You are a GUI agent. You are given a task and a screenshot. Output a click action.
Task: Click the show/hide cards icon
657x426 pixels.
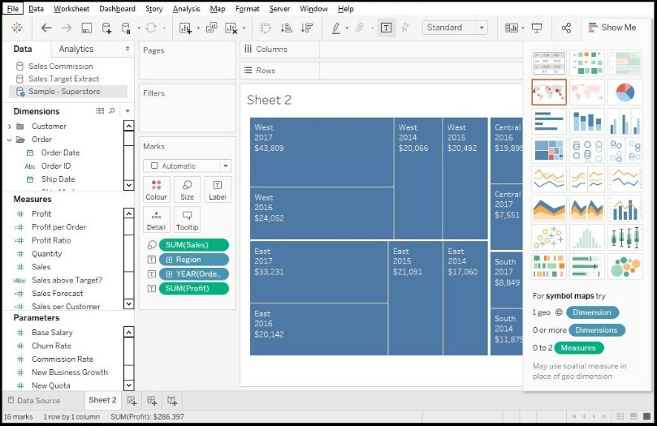coord(511,28)
